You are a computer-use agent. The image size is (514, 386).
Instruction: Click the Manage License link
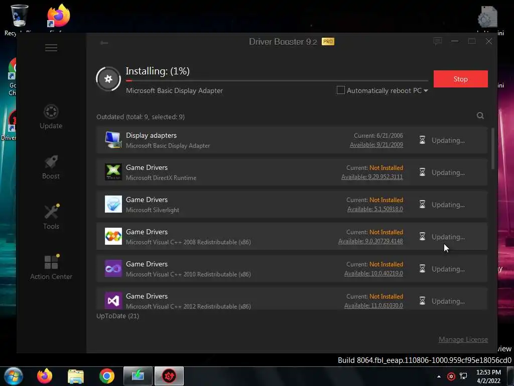463,339
